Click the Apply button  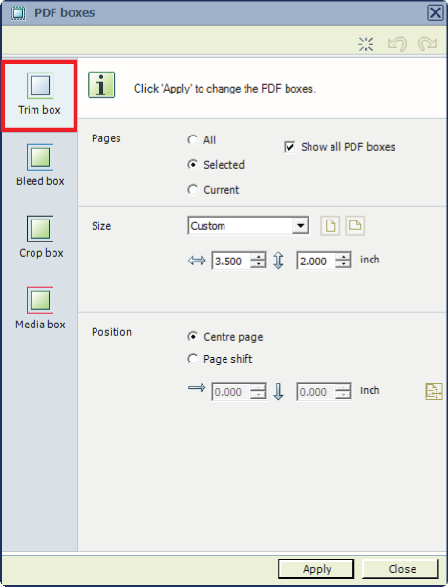click(x=316, y=569)
